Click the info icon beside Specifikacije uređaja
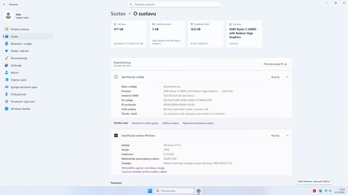This screenshot has height=195, width=348. [116, 77]
